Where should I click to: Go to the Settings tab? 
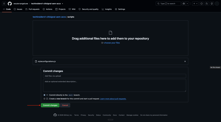click(120, 9)
